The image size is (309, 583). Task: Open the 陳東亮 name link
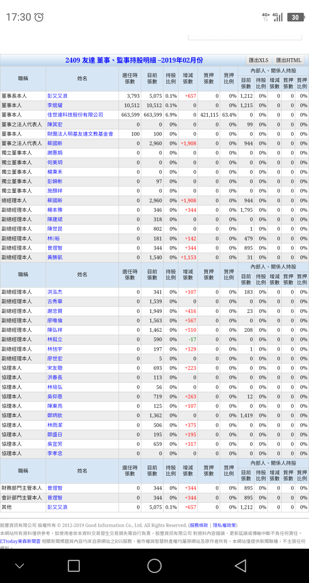coord(55,406)
